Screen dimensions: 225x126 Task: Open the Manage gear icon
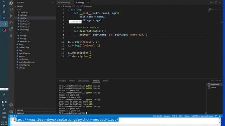11,111
